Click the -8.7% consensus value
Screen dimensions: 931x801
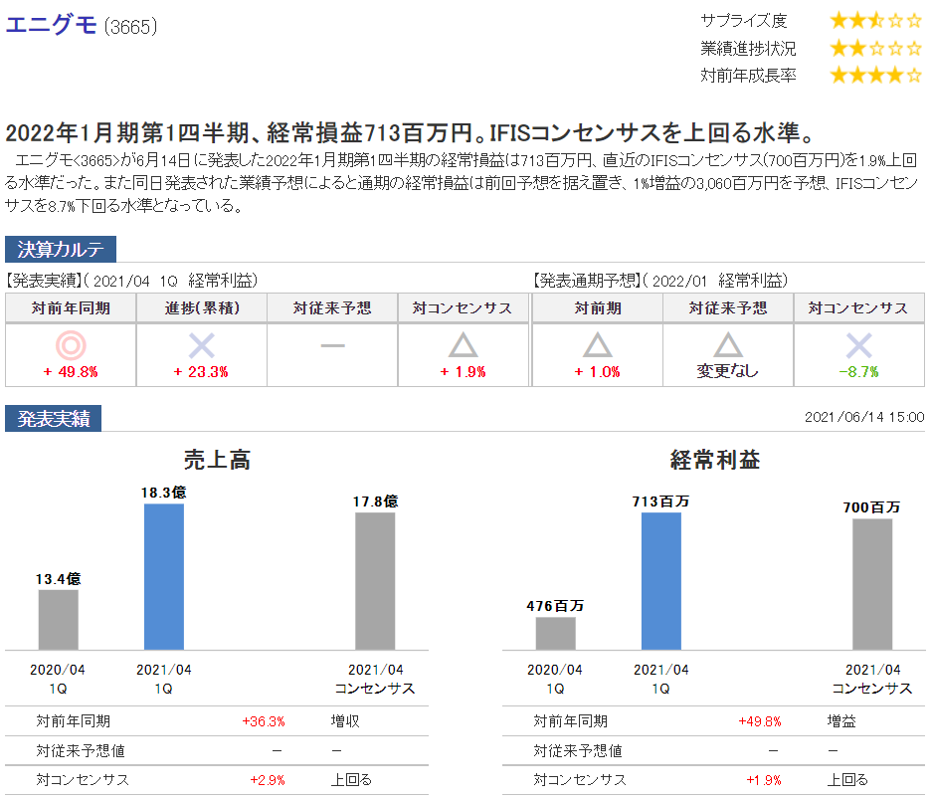(x=858, y=372)
